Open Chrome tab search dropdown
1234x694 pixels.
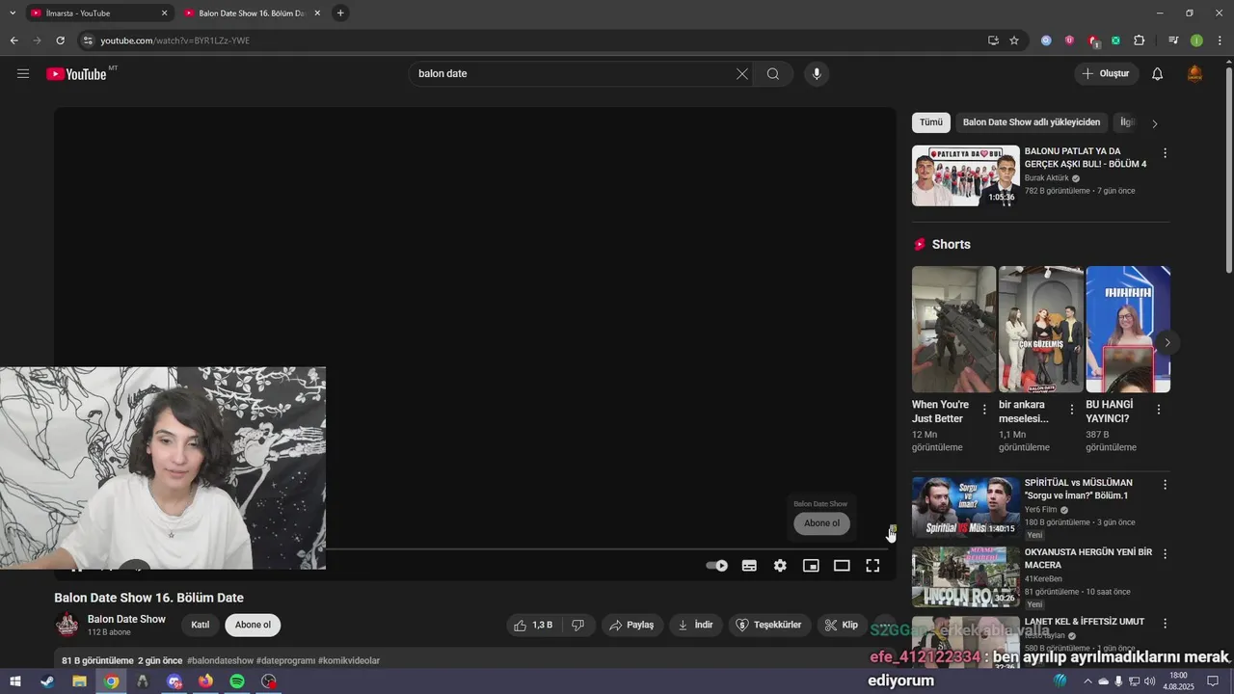(x=13, y=13)
